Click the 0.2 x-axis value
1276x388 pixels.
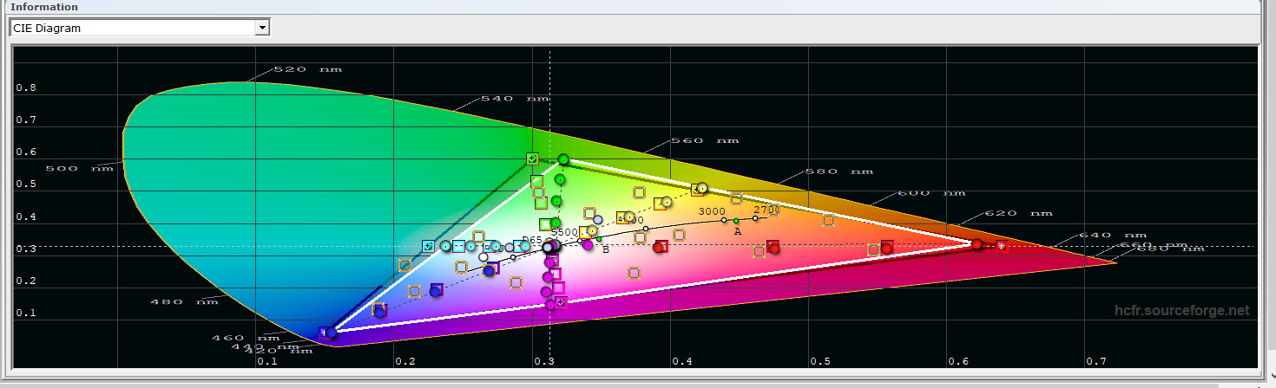point(405,361)
